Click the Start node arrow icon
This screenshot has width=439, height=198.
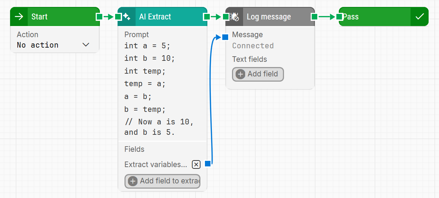click(x=19, y=17)
